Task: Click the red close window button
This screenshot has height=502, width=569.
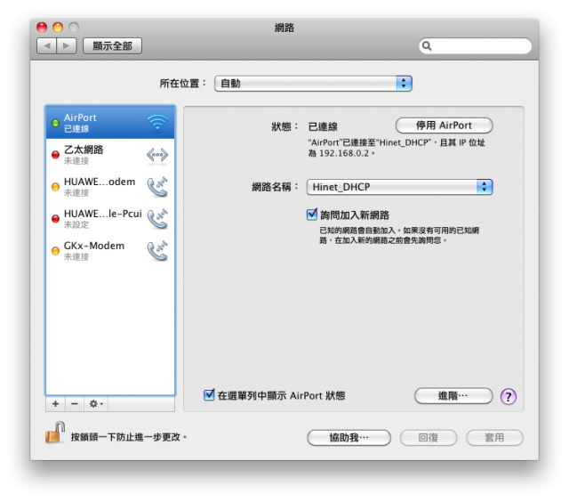Action: point(42,28)
